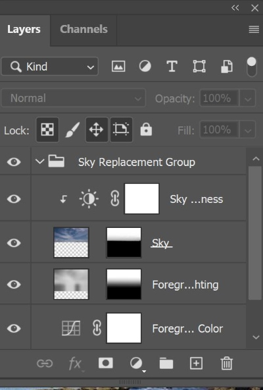Select Foreground Lighting layer mask thumbnail
This screenshot has width=263, height=390.
coord(124,284)
